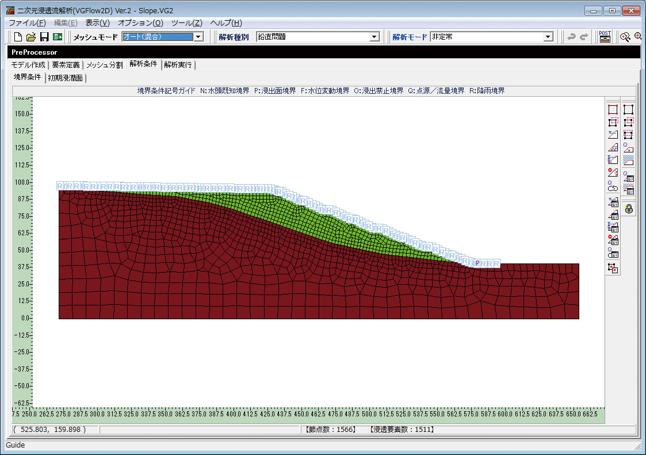
Task: Expand the 解析種別 combo box
Action: click(374, 37)
